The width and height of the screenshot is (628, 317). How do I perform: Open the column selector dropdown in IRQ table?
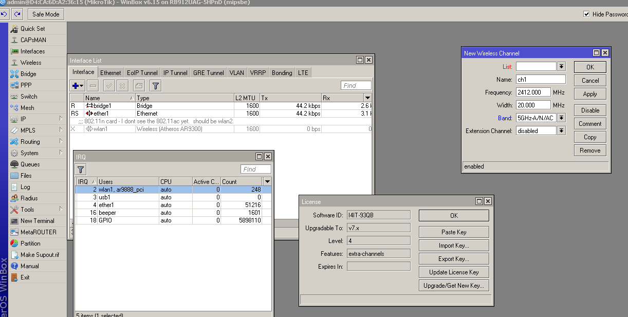[x=267, y=181]
